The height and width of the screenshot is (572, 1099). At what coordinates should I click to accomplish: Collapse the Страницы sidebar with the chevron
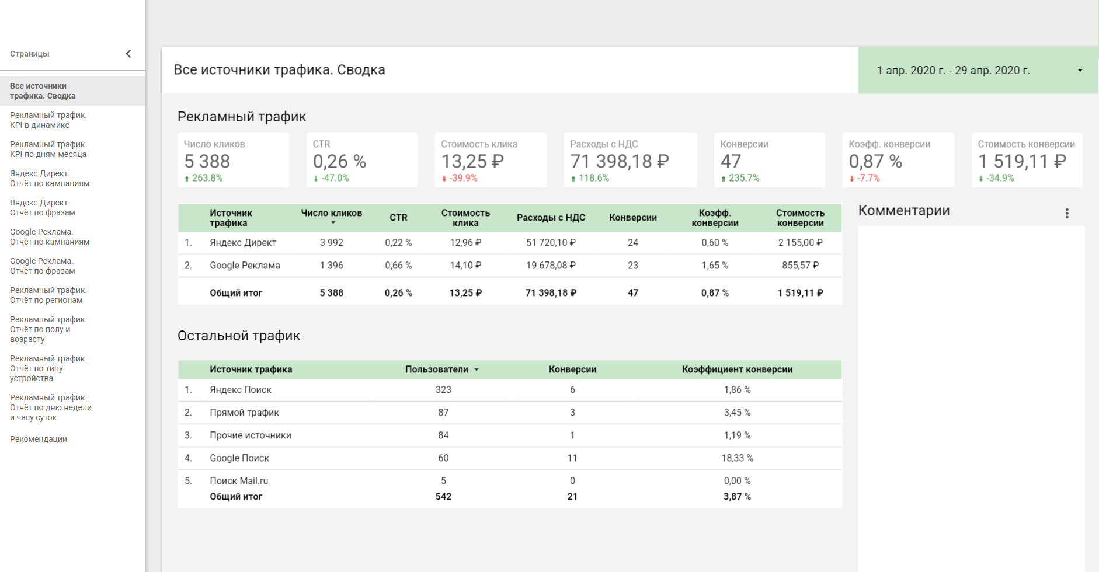pos(128,54)
